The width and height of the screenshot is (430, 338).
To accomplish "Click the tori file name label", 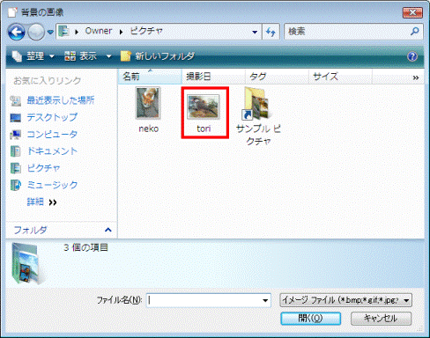I will point(204,129).
